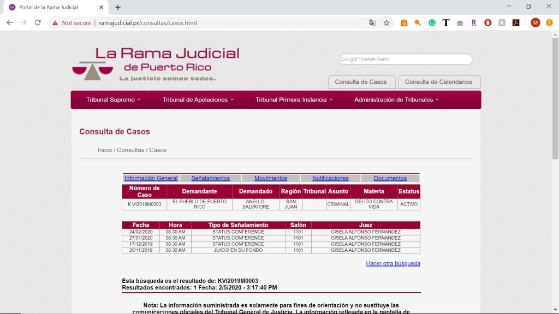Reload the page with the refresh icon
Viewport: 559px width, 314px height.
tap(38, 23)
